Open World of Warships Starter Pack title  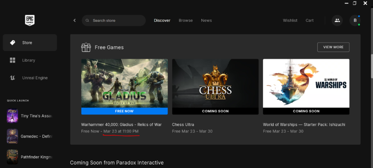tap(304, 124)
